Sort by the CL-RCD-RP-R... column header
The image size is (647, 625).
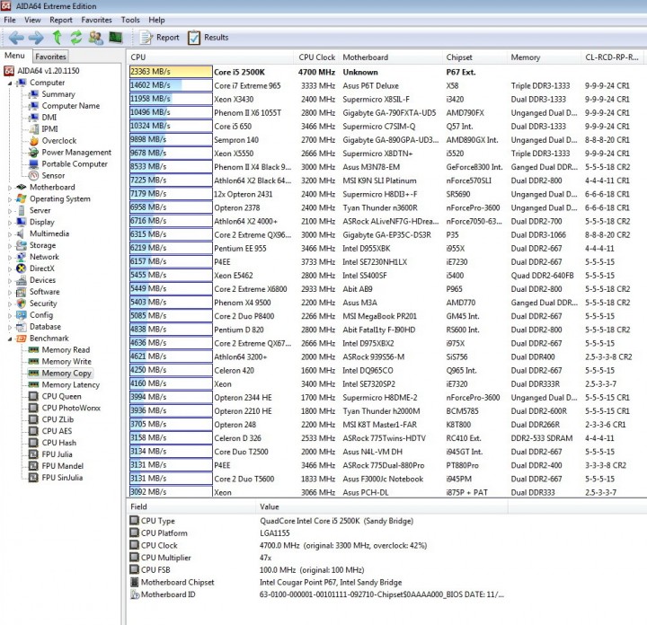(614, 57)
